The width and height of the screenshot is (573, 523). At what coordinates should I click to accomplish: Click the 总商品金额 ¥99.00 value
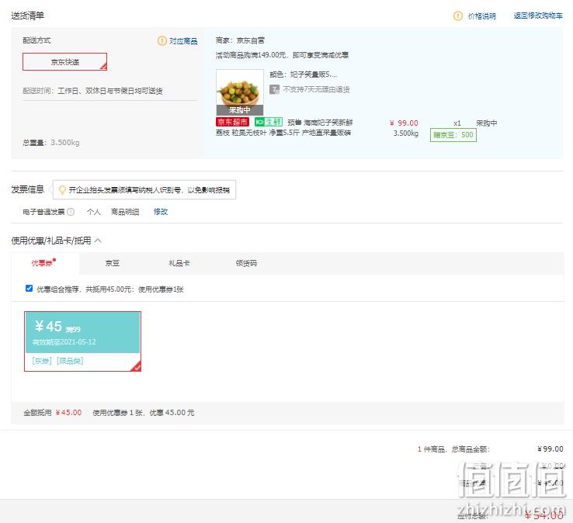point(550,449)
